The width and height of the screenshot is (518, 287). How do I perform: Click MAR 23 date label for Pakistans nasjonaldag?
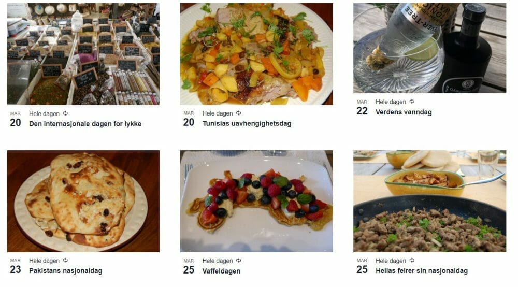point(15,266)
